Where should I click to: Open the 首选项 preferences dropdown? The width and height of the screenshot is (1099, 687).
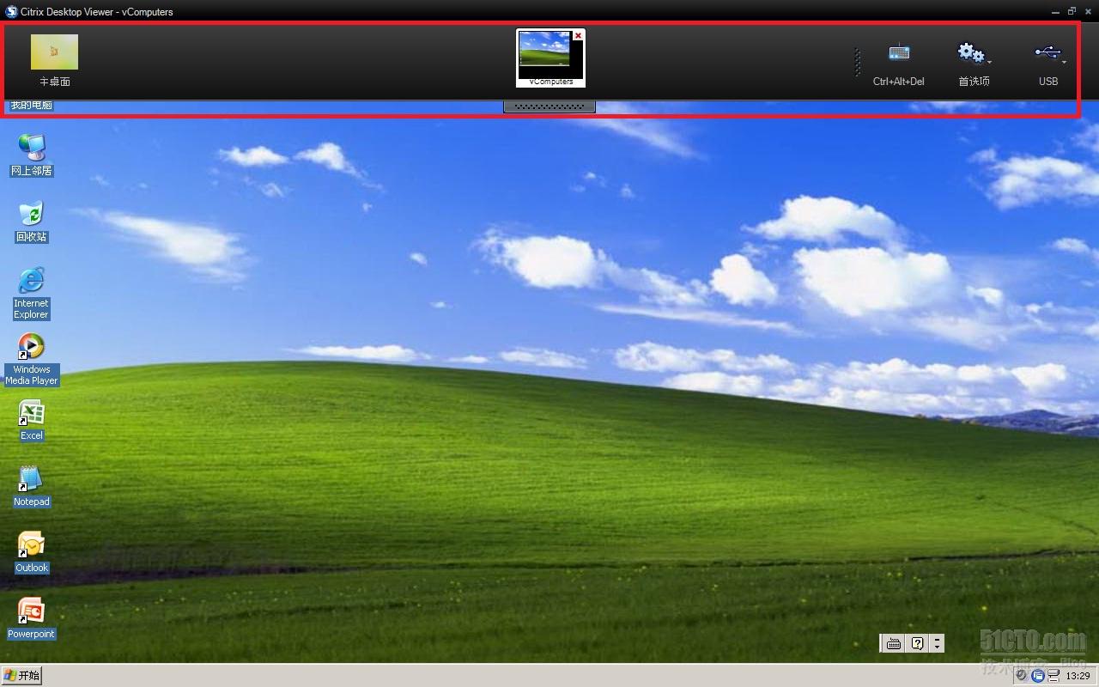[x=974, y=64]
